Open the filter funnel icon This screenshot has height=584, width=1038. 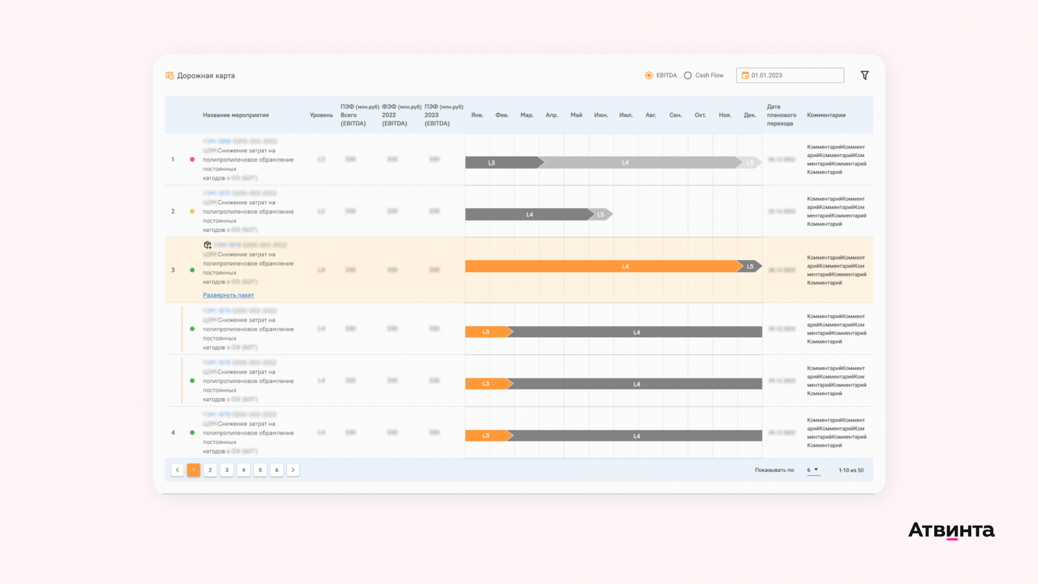pos(864,75)
